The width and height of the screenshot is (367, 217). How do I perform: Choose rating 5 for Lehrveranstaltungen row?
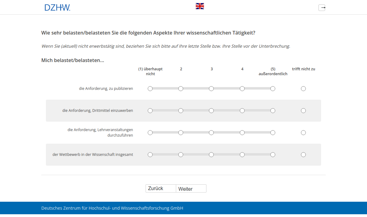tap(272, 132)
